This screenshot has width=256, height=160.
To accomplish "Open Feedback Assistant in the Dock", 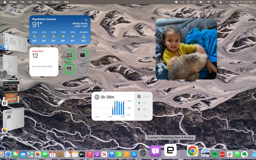I will tap(155, 151).
